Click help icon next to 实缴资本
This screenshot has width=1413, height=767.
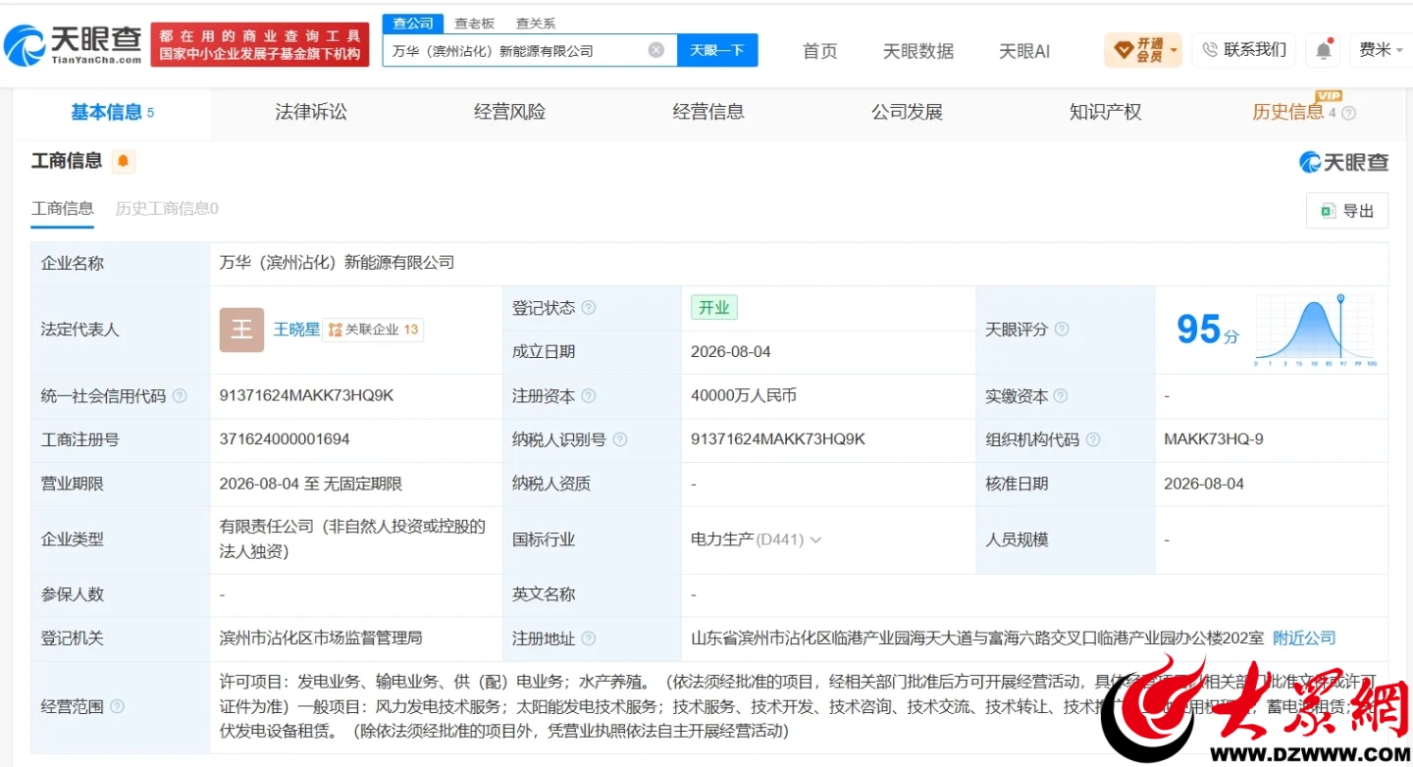point(1061,396)
